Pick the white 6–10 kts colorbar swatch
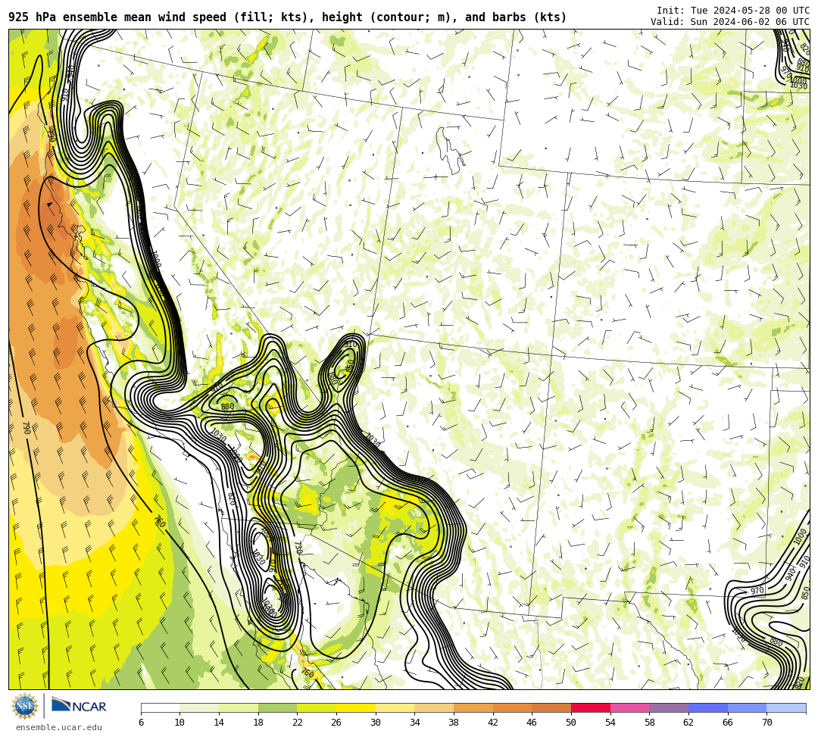Screen dimensions: 818x737 160,707
